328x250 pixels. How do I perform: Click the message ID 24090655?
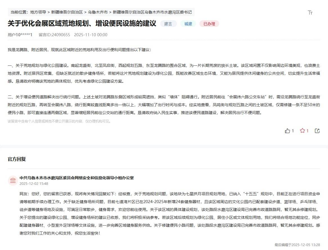point(54,35)
